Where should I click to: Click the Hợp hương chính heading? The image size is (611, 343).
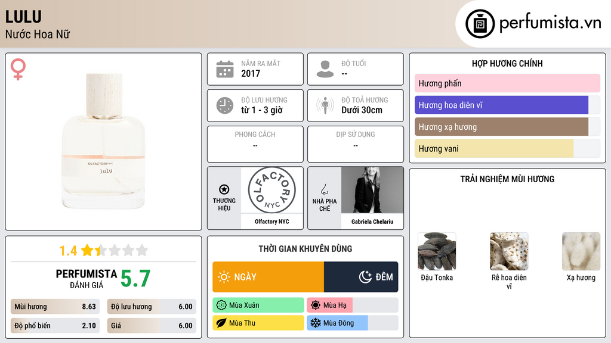point(507,63)
